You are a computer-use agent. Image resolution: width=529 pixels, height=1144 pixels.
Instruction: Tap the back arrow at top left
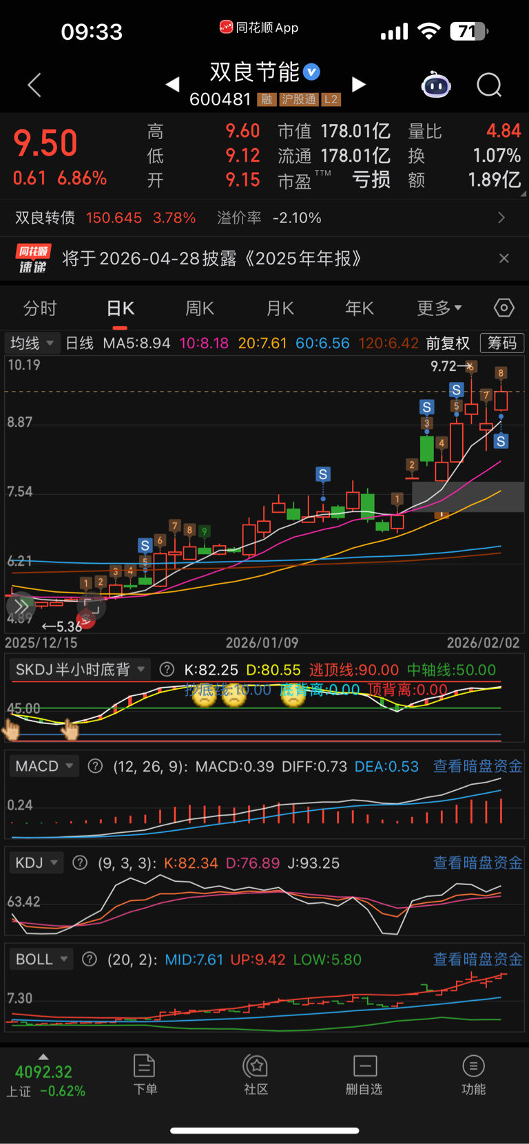34,85
